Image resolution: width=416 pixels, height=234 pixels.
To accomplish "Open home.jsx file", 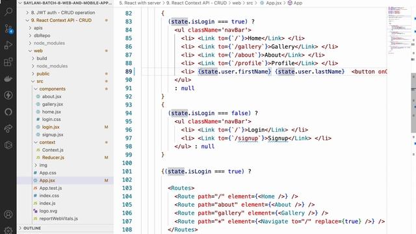I will 51,112.
